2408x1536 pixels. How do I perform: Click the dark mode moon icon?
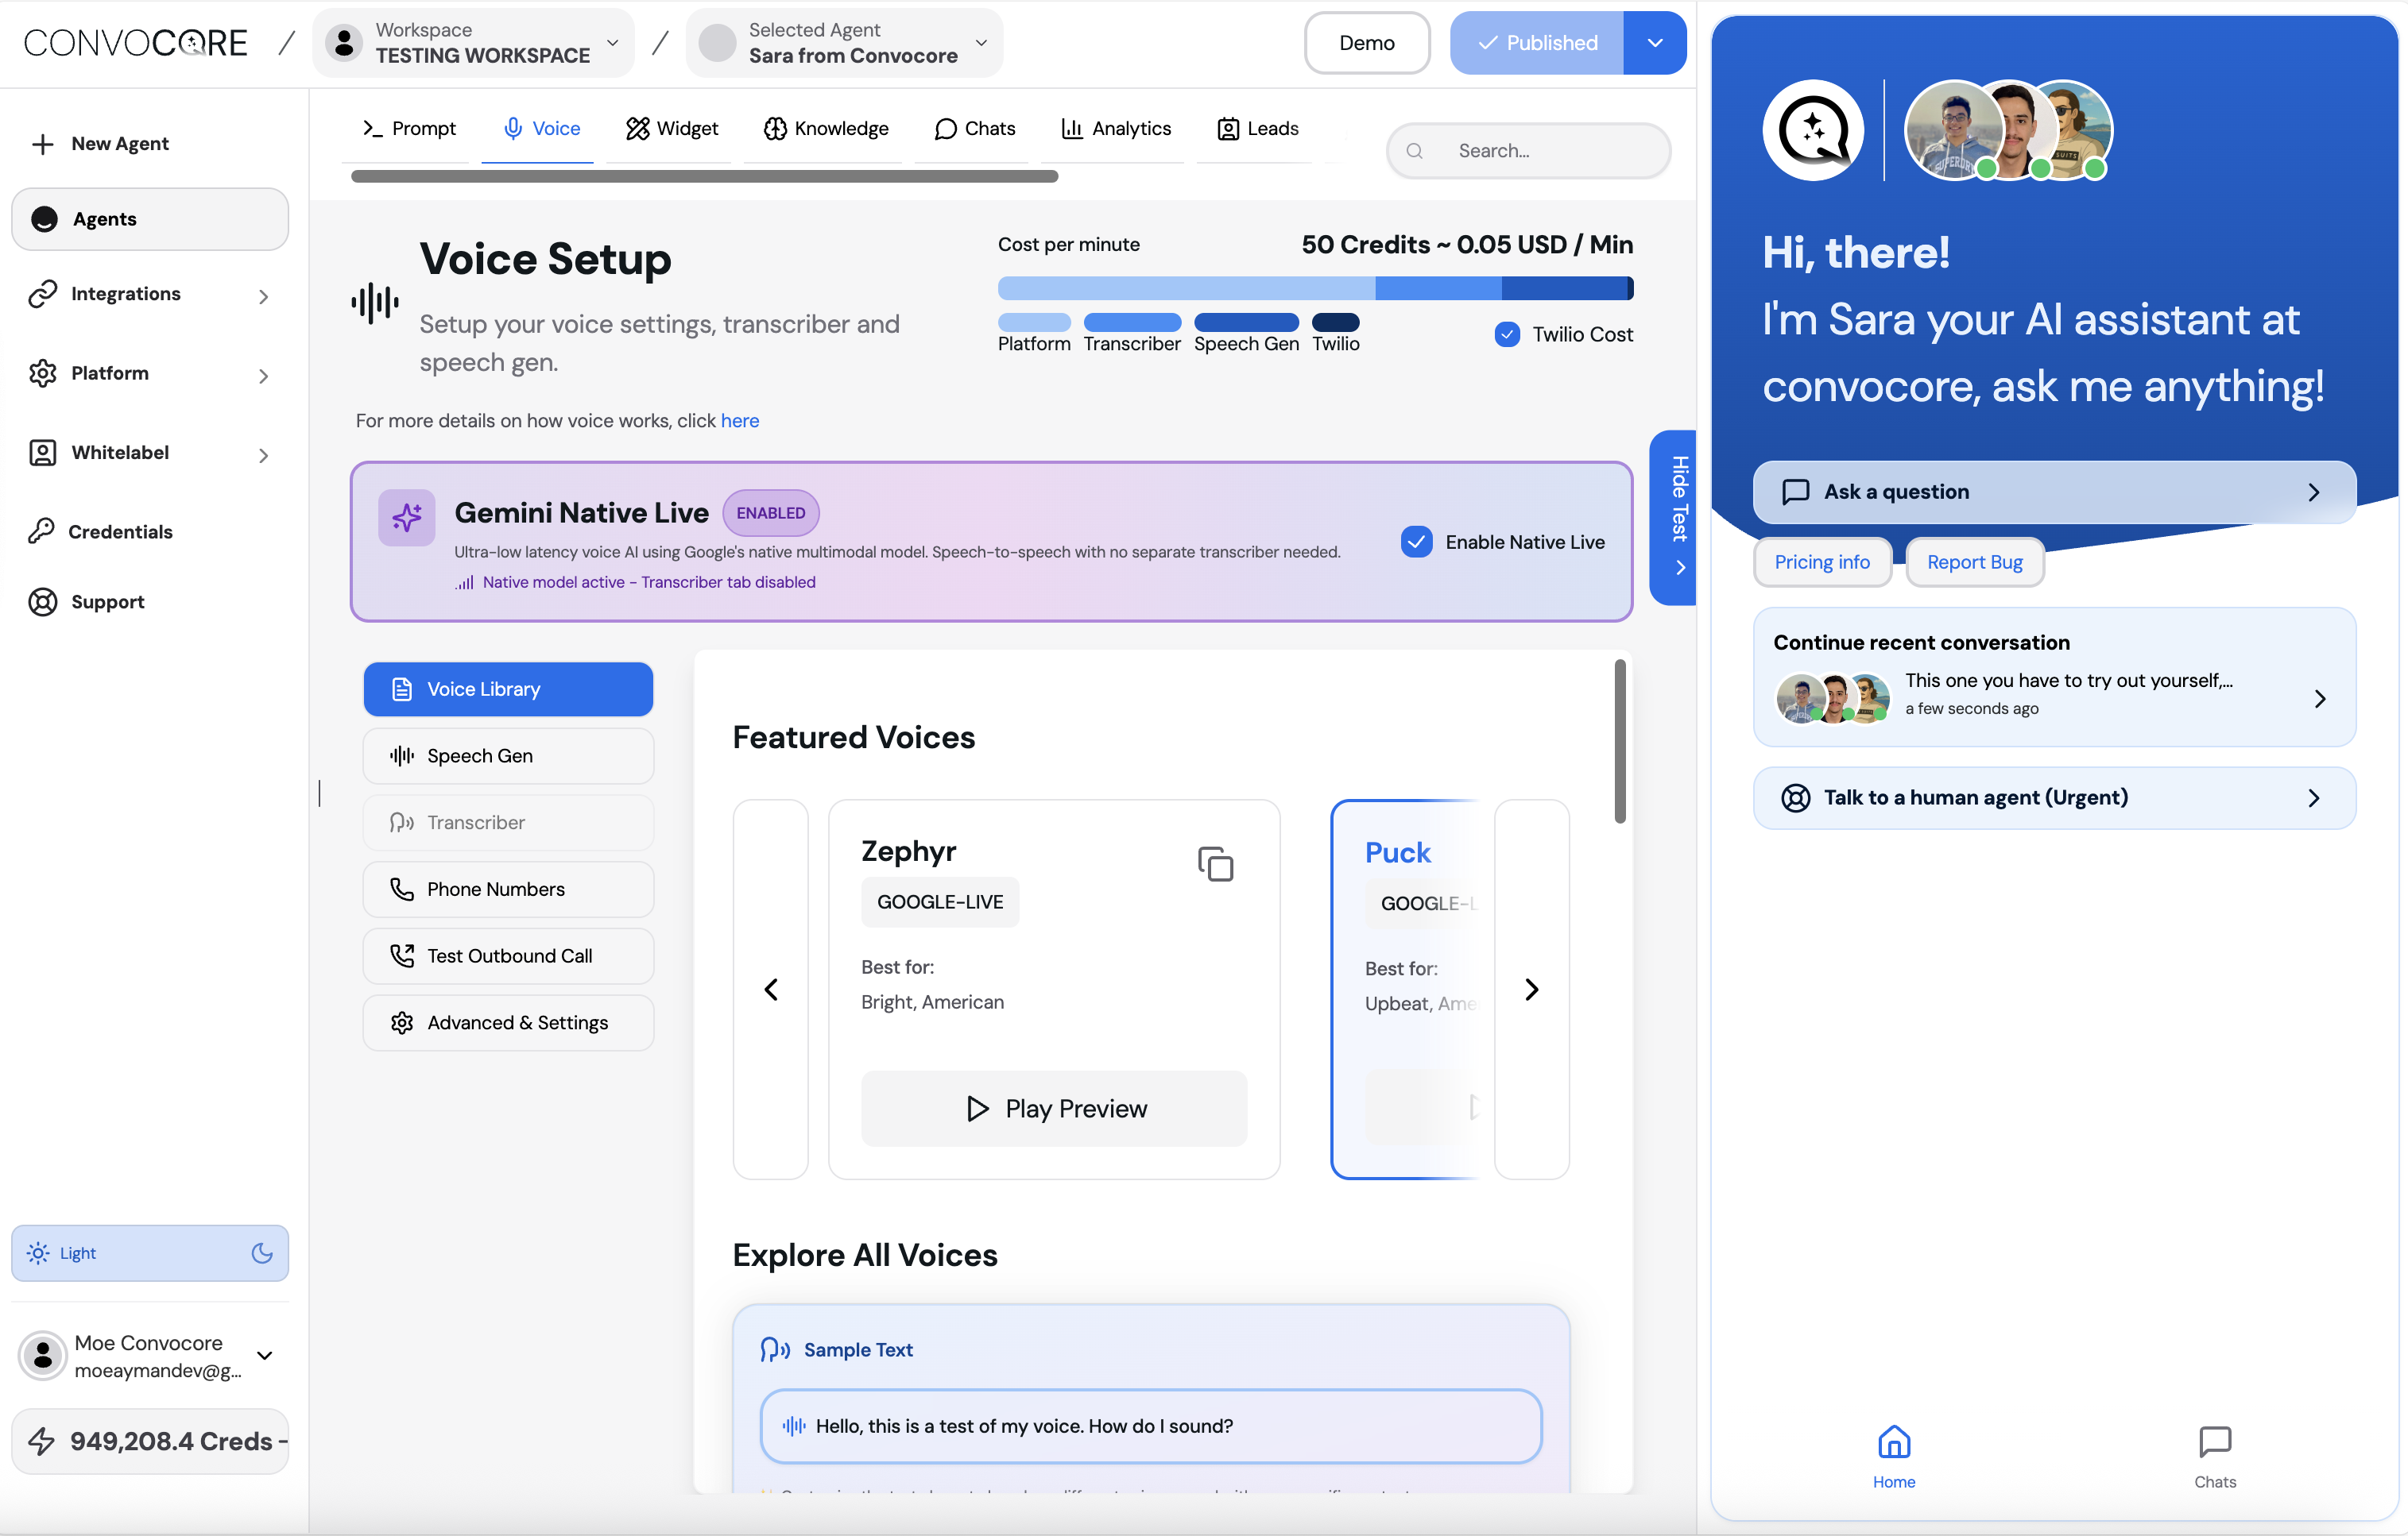[x=262, y=1252]
